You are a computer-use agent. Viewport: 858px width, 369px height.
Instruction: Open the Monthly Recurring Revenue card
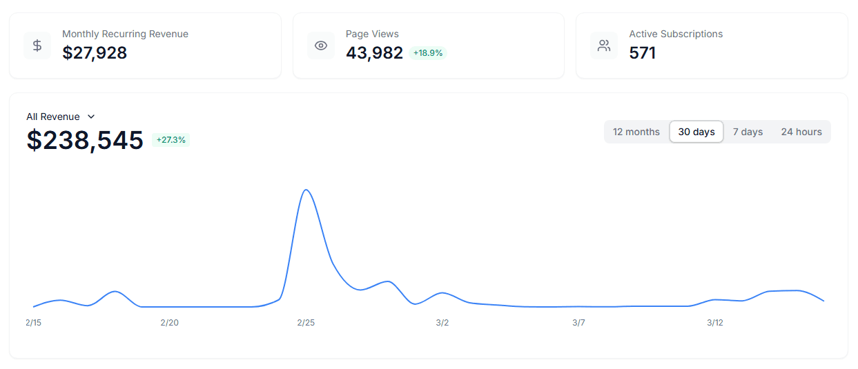(x=145, y=46)
